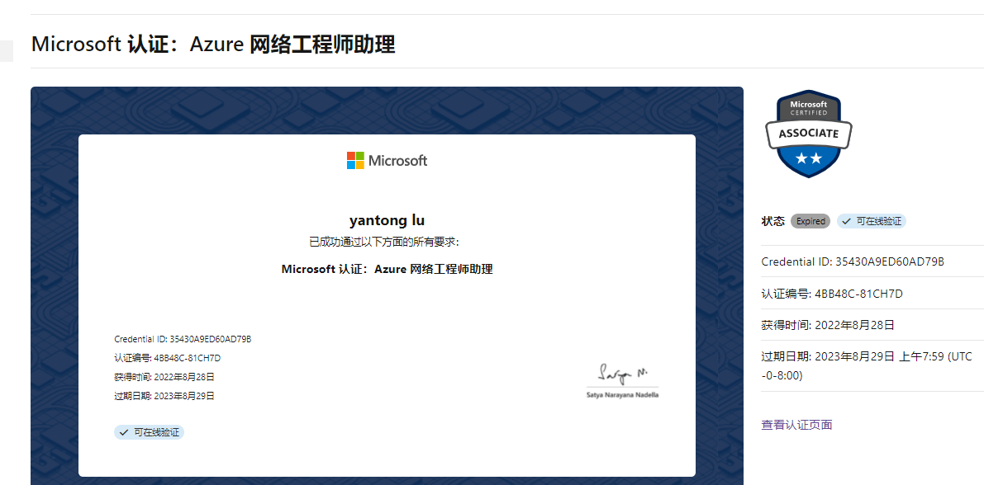Click the 过期日期 text on the certificate
984x485 pixels.
pyautogui.click(x=164, y=396)
